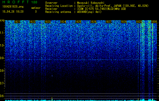
Task: Select the observer name Masayuki Kobayashi
Action: [x=91, y=3]
